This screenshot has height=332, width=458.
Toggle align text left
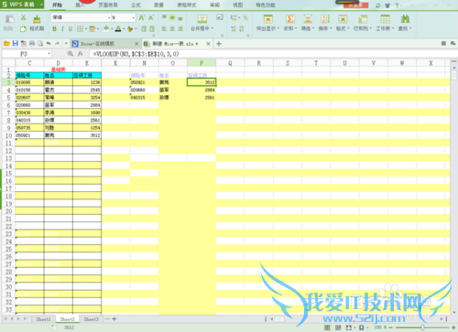(x=164, y=28)
